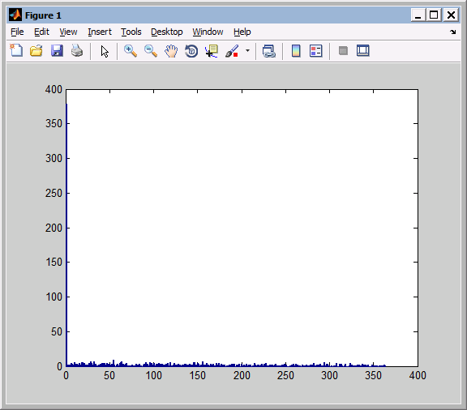The image size is (467, 410).
Task: Click the New Figure icon
Action: pos(16,50)
